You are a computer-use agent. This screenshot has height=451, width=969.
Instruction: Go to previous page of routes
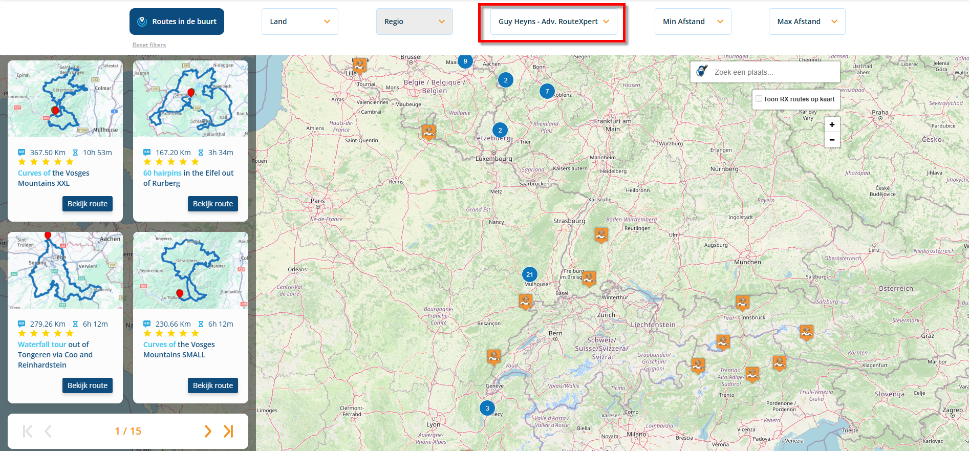48,432
